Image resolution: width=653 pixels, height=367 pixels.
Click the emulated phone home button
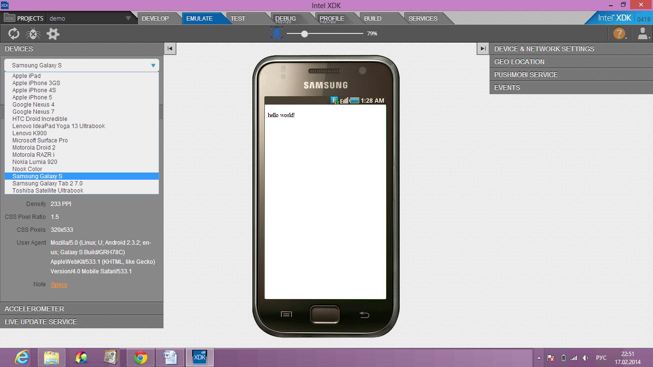coord(325,314)
